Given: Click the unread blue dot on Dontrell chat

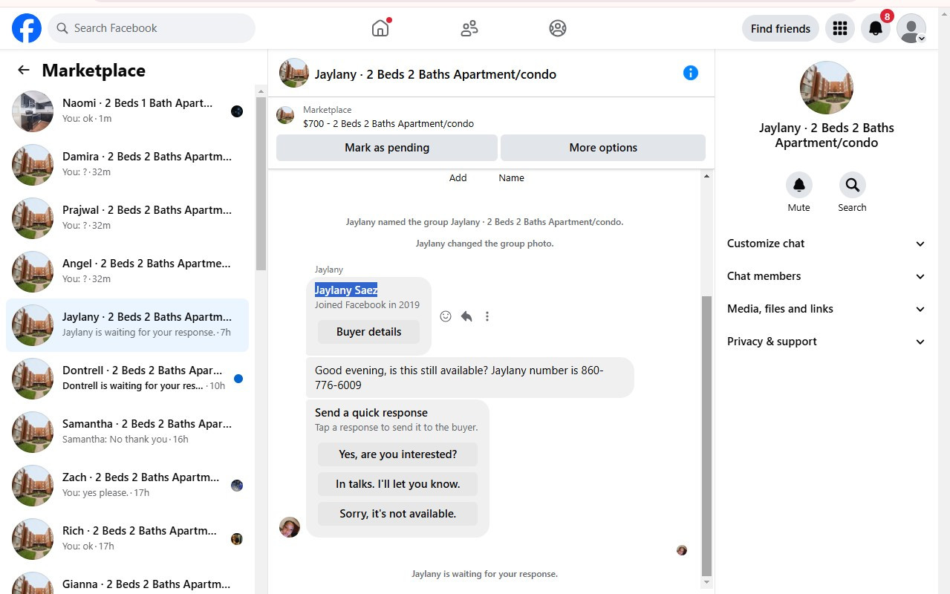Looking at the screenshot, I should click(238, 379).
